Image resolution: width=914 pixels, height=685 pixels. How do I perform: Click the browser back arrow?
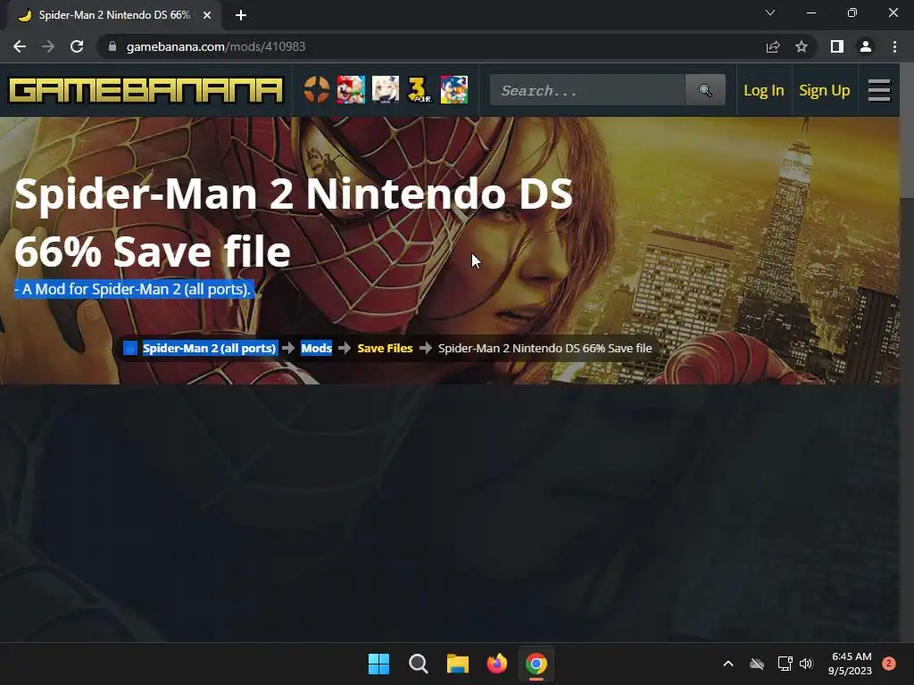pyautogui.click(x=20, y=46)
